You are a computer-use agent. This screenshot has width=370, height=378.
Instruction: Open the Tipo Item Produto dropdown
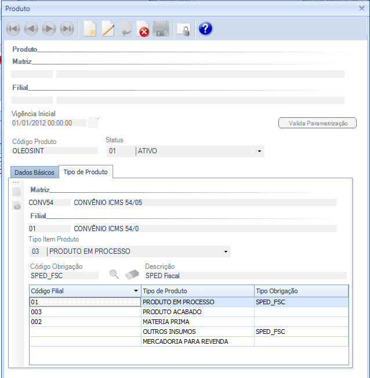pos(225,252)
